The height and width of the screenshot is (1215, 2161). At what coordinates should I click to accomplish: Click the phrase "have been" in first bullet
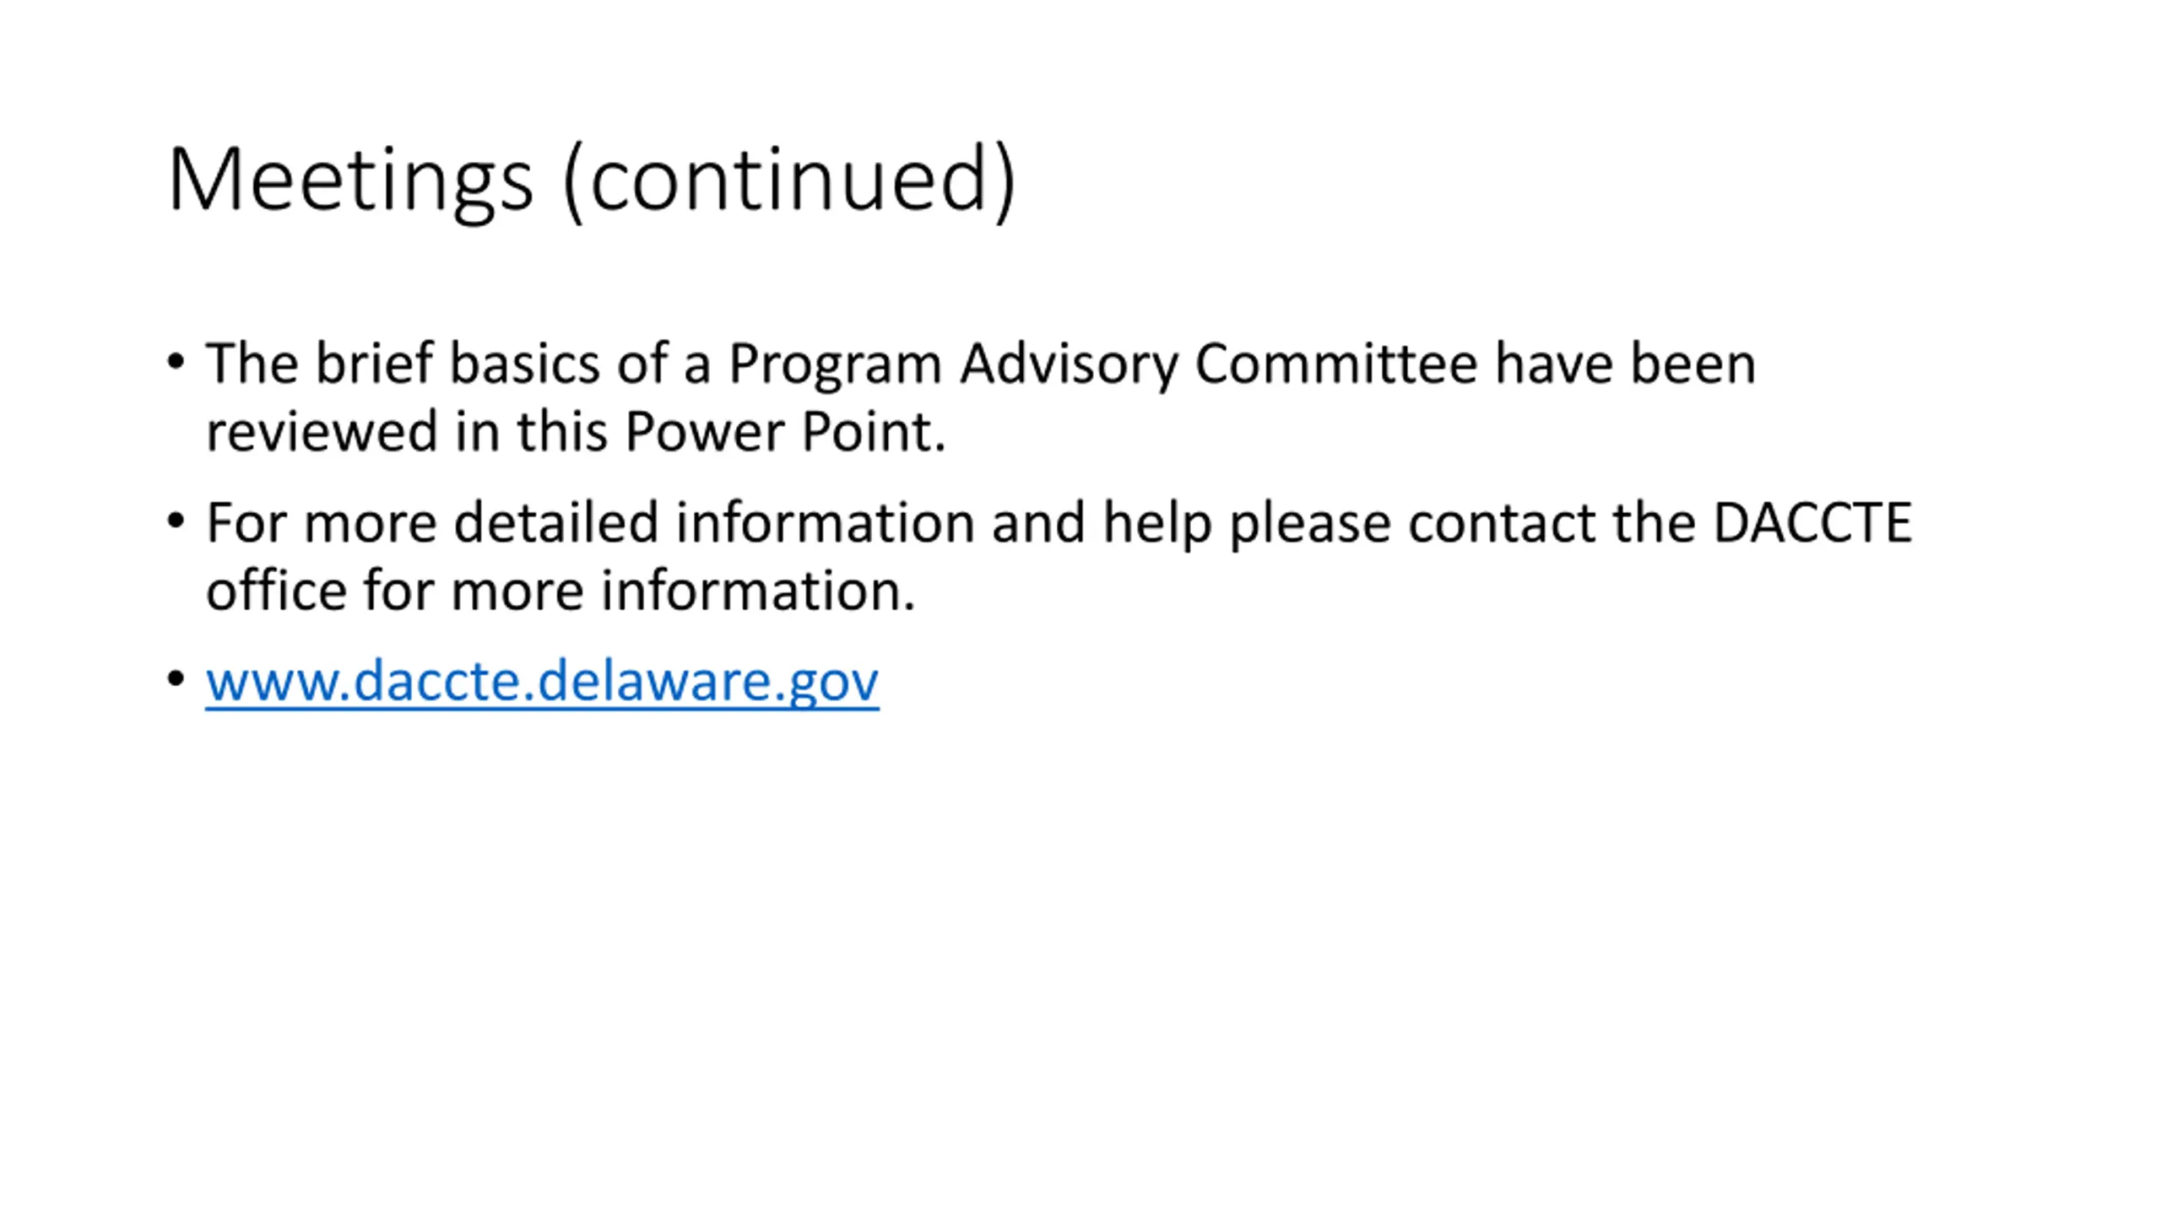pyautogui.click(x=1625, y=364)
